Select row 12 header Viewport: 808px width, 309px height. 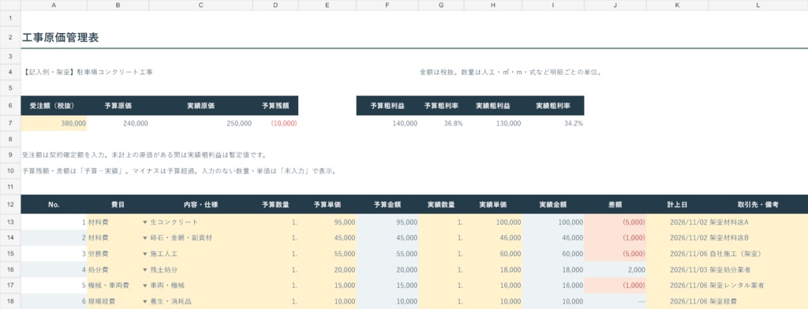click(10, 204)
